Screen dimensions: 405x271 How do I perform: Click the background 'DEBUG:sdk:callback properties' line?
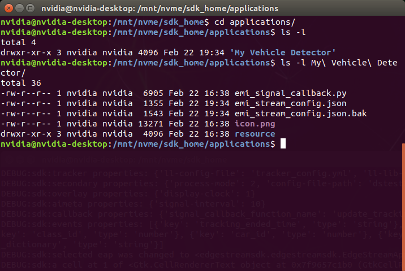(x=201, y=214)
